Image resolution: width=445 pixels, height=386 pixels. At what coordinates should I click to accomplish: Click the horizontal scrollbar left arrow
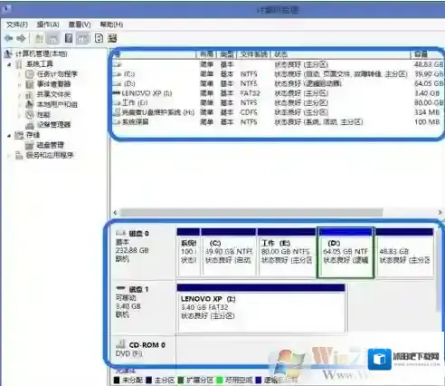coord(115,212)
